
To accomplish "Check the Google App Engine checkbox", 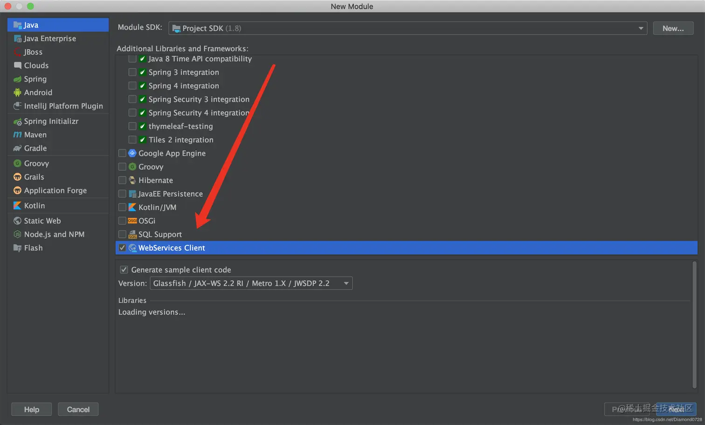I will (x=122, y=153).
